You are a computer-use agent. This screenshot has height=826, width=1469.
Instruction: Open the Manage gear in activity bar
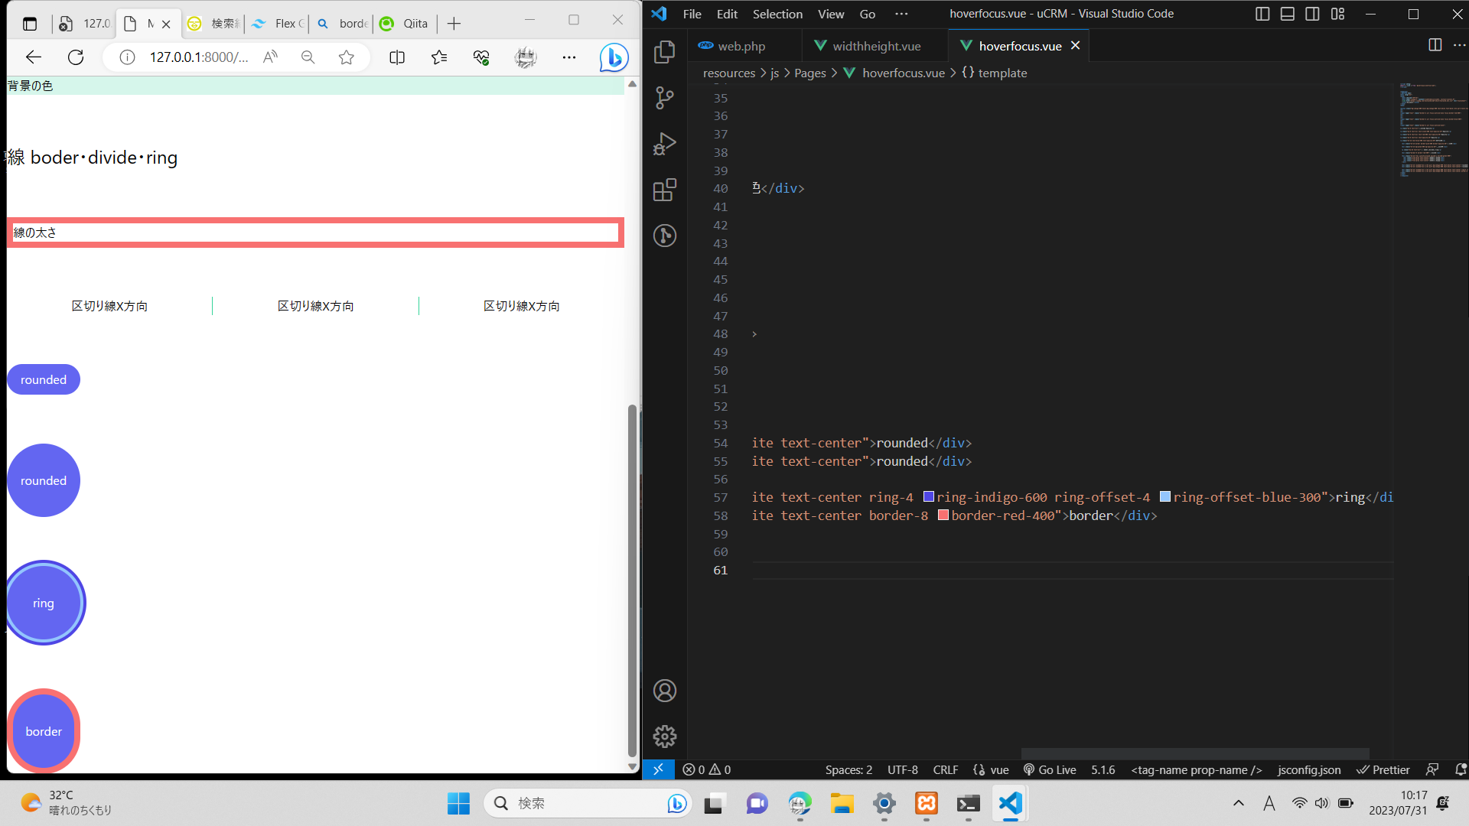pyautogui.click(x=664, y=737)
